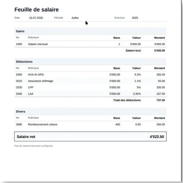Viewport: 183px width, 183px height.
Task: Click the 250.00 LPP amount
Action: click(161, 87)
